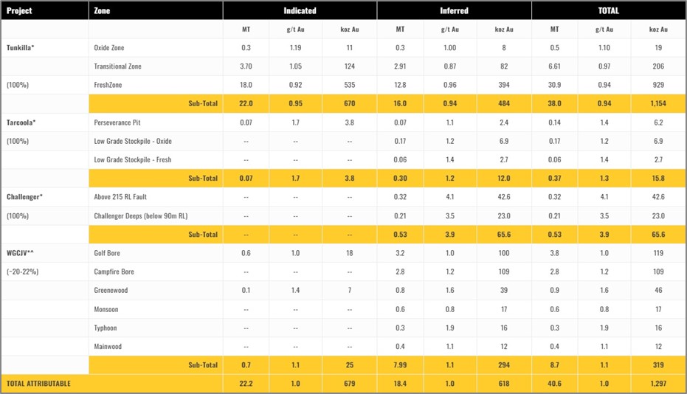Viewport: 687px width, 394px height.
Task: Click the Golf Bore zone cell
Action: click(107, 253)
